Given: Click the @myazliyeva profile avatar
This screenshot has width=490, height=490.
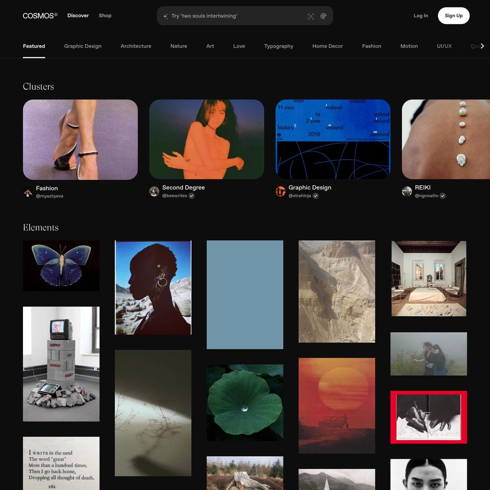Looking at the screenshot, I should point(28,192).
